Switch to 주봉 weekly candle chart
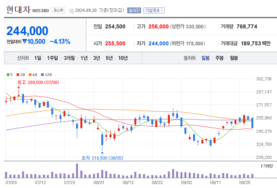This screenshot has height=188, width=277. tap(219, 58)
